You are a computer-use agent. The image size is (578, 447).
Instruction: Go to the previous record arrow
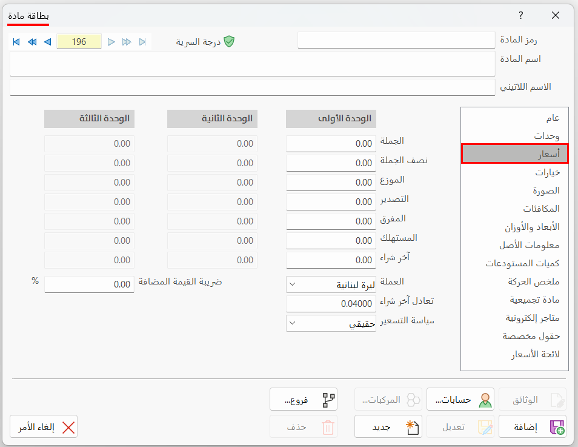point(47,42)
